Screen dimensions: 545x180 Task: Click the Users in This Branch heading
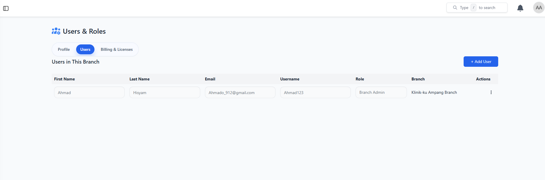click(76, 62)
